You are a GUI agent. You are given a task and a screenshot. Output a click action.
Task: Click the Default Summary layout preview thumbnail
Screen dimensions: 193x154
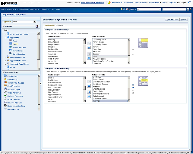tap(143, 42)
